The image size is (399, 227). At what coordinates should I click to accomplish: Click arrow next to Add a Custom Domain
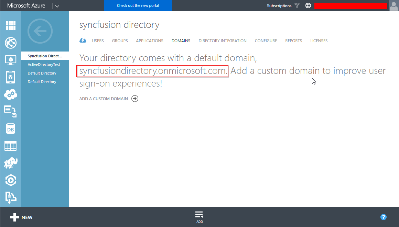135,99
